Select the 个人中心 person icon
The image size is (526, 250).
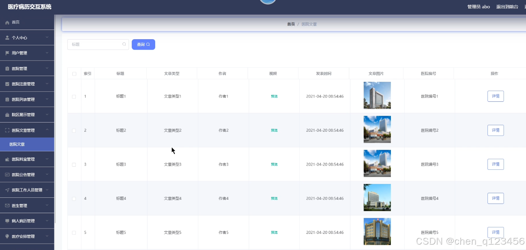(x=7, y=38)
